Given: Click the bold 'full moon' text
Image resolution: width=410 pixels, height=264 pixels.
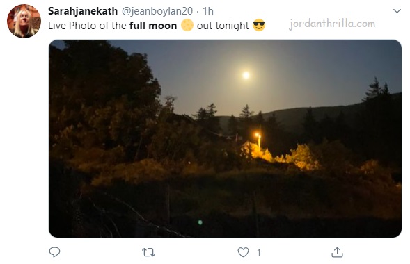Looking at the screenshot, I should tap(153, 26).
